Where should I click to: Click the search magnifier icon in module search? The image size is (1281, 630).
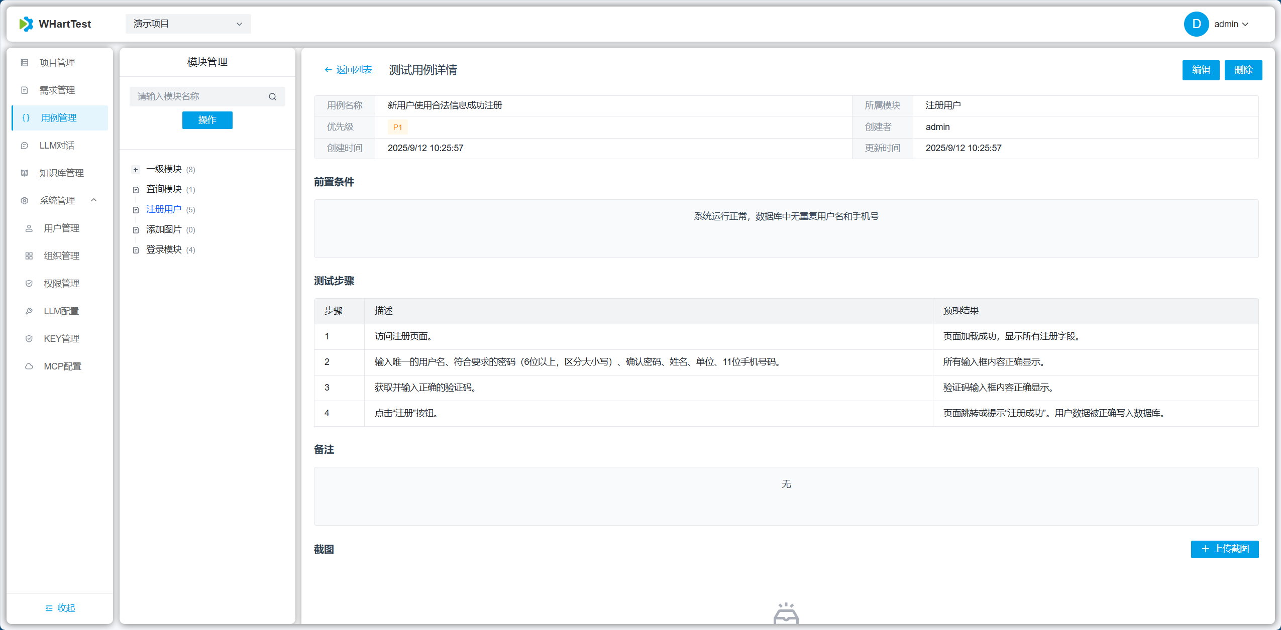coord(272,96)
